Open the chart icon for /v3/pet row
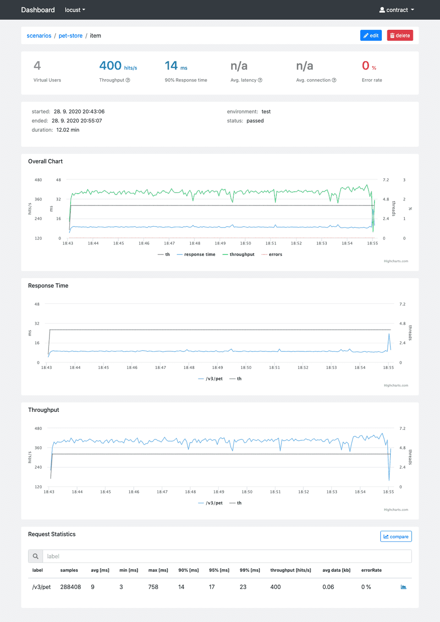 coord(403,587)
